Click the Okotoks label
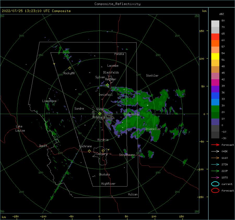Viewport: 235px width, 220px height. pyautogui.click(x=104, y=174)
